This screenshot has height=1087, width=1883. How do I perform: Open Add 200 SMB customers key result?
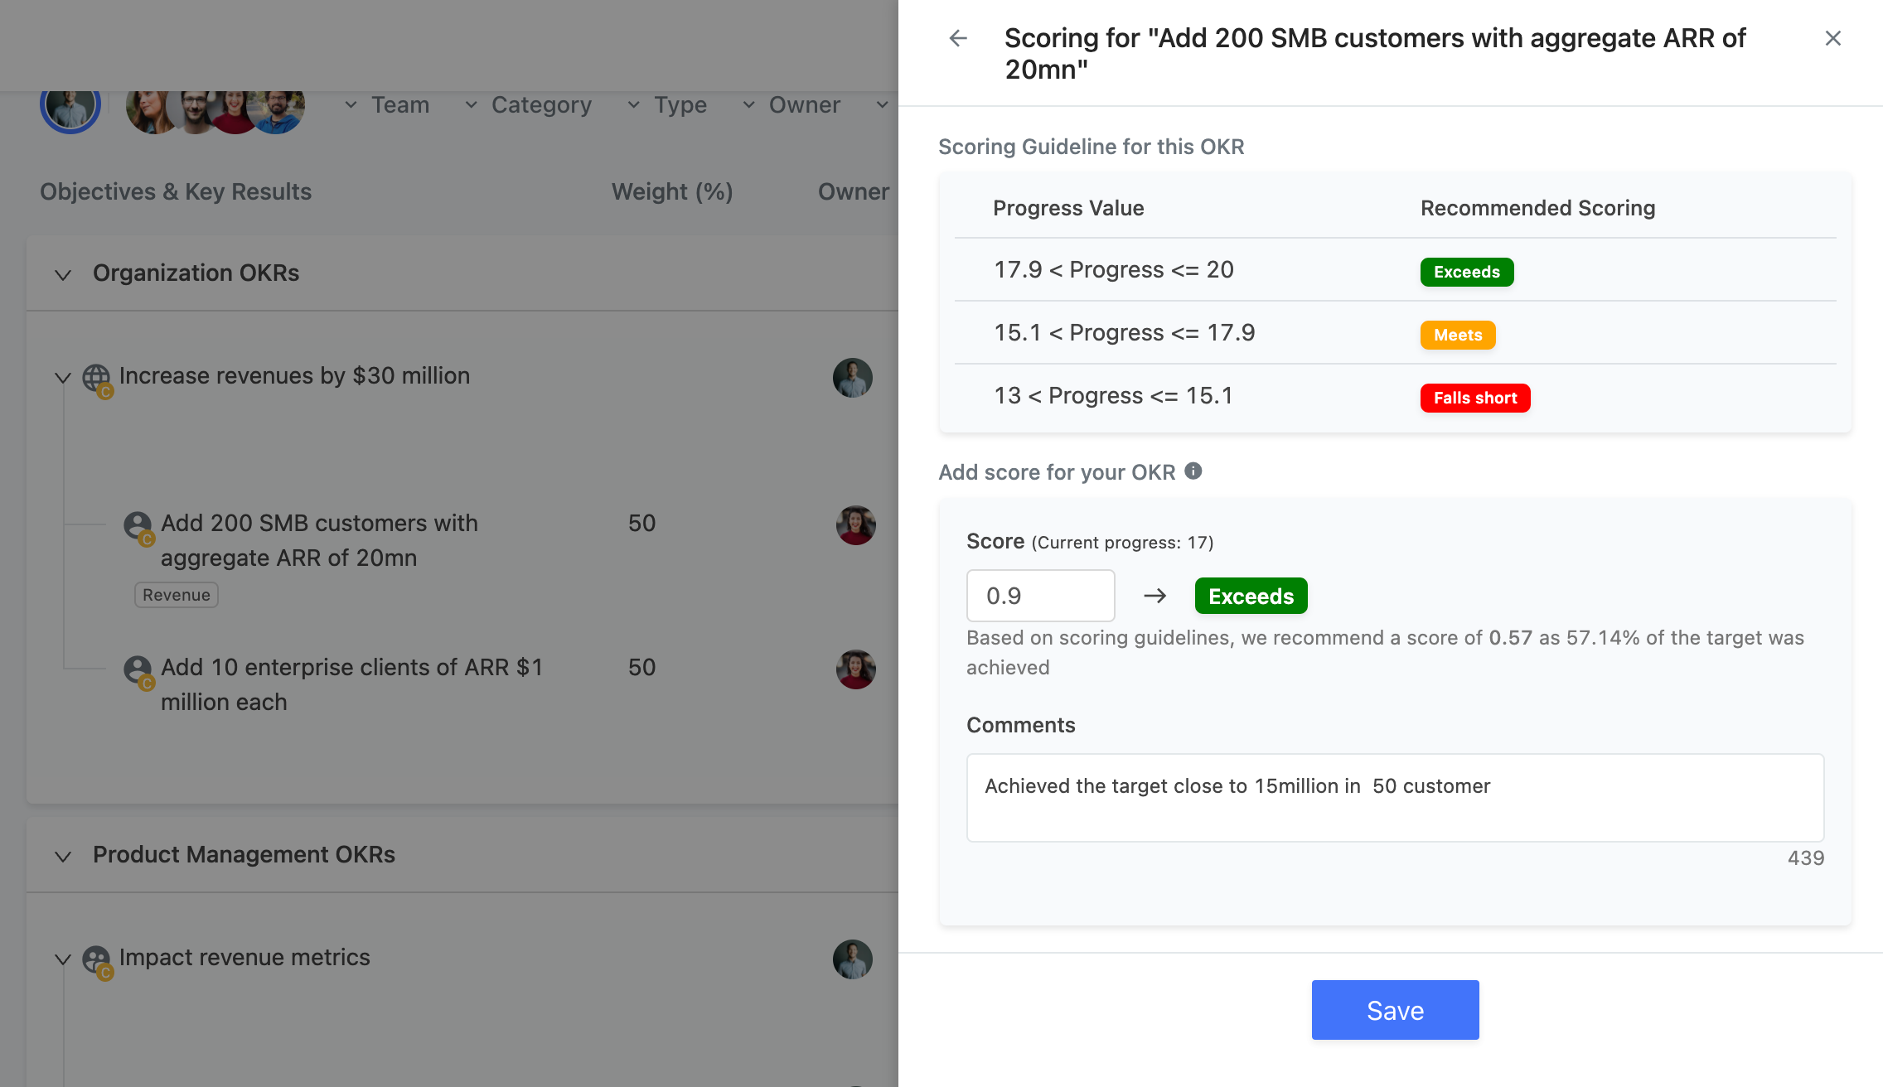[x=319, y=540]
